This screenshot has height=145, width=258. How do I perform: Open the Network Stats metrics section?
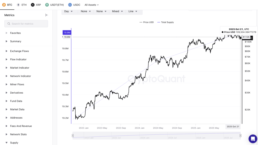coord(18,134)
